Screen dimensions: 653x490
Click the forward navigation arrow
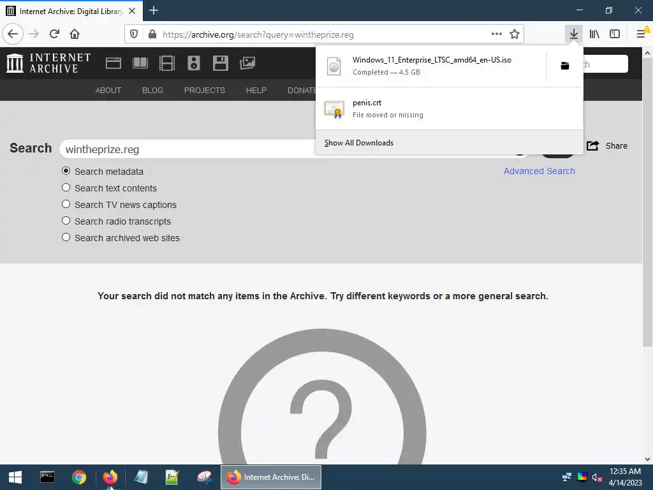(34, 34)
